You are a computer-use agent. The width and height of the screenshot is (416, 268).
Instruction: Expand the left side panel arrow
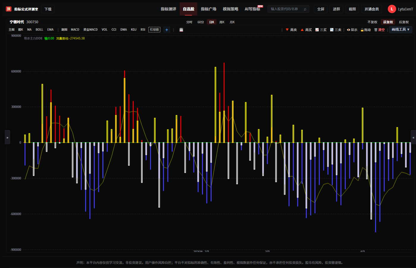click(7, 137)
